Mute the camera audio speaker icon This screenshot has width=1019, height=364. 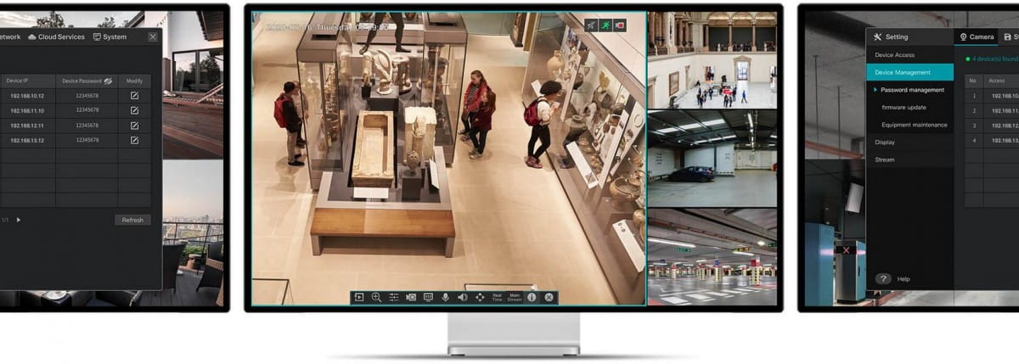[x=463, y=297]
